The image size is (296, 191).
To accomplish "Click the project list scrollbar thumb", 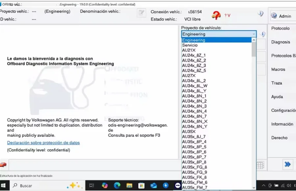I will click(254, 49).
